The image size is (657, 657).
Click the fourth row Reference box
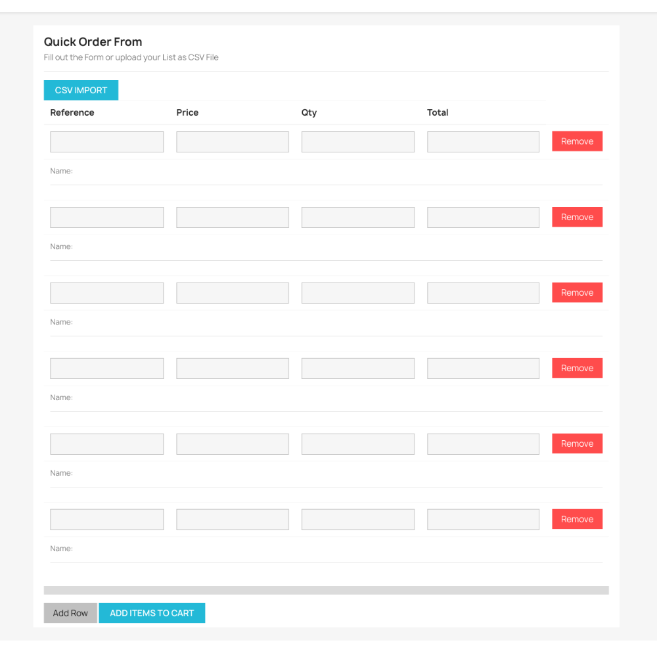(x=107, y=369)
